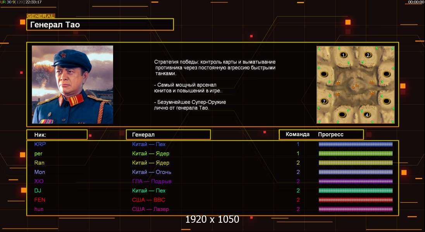Click hun's general 'США — Лазер'
The height and width of the screenshot is (232, 425).
click(x=150, y=209)
